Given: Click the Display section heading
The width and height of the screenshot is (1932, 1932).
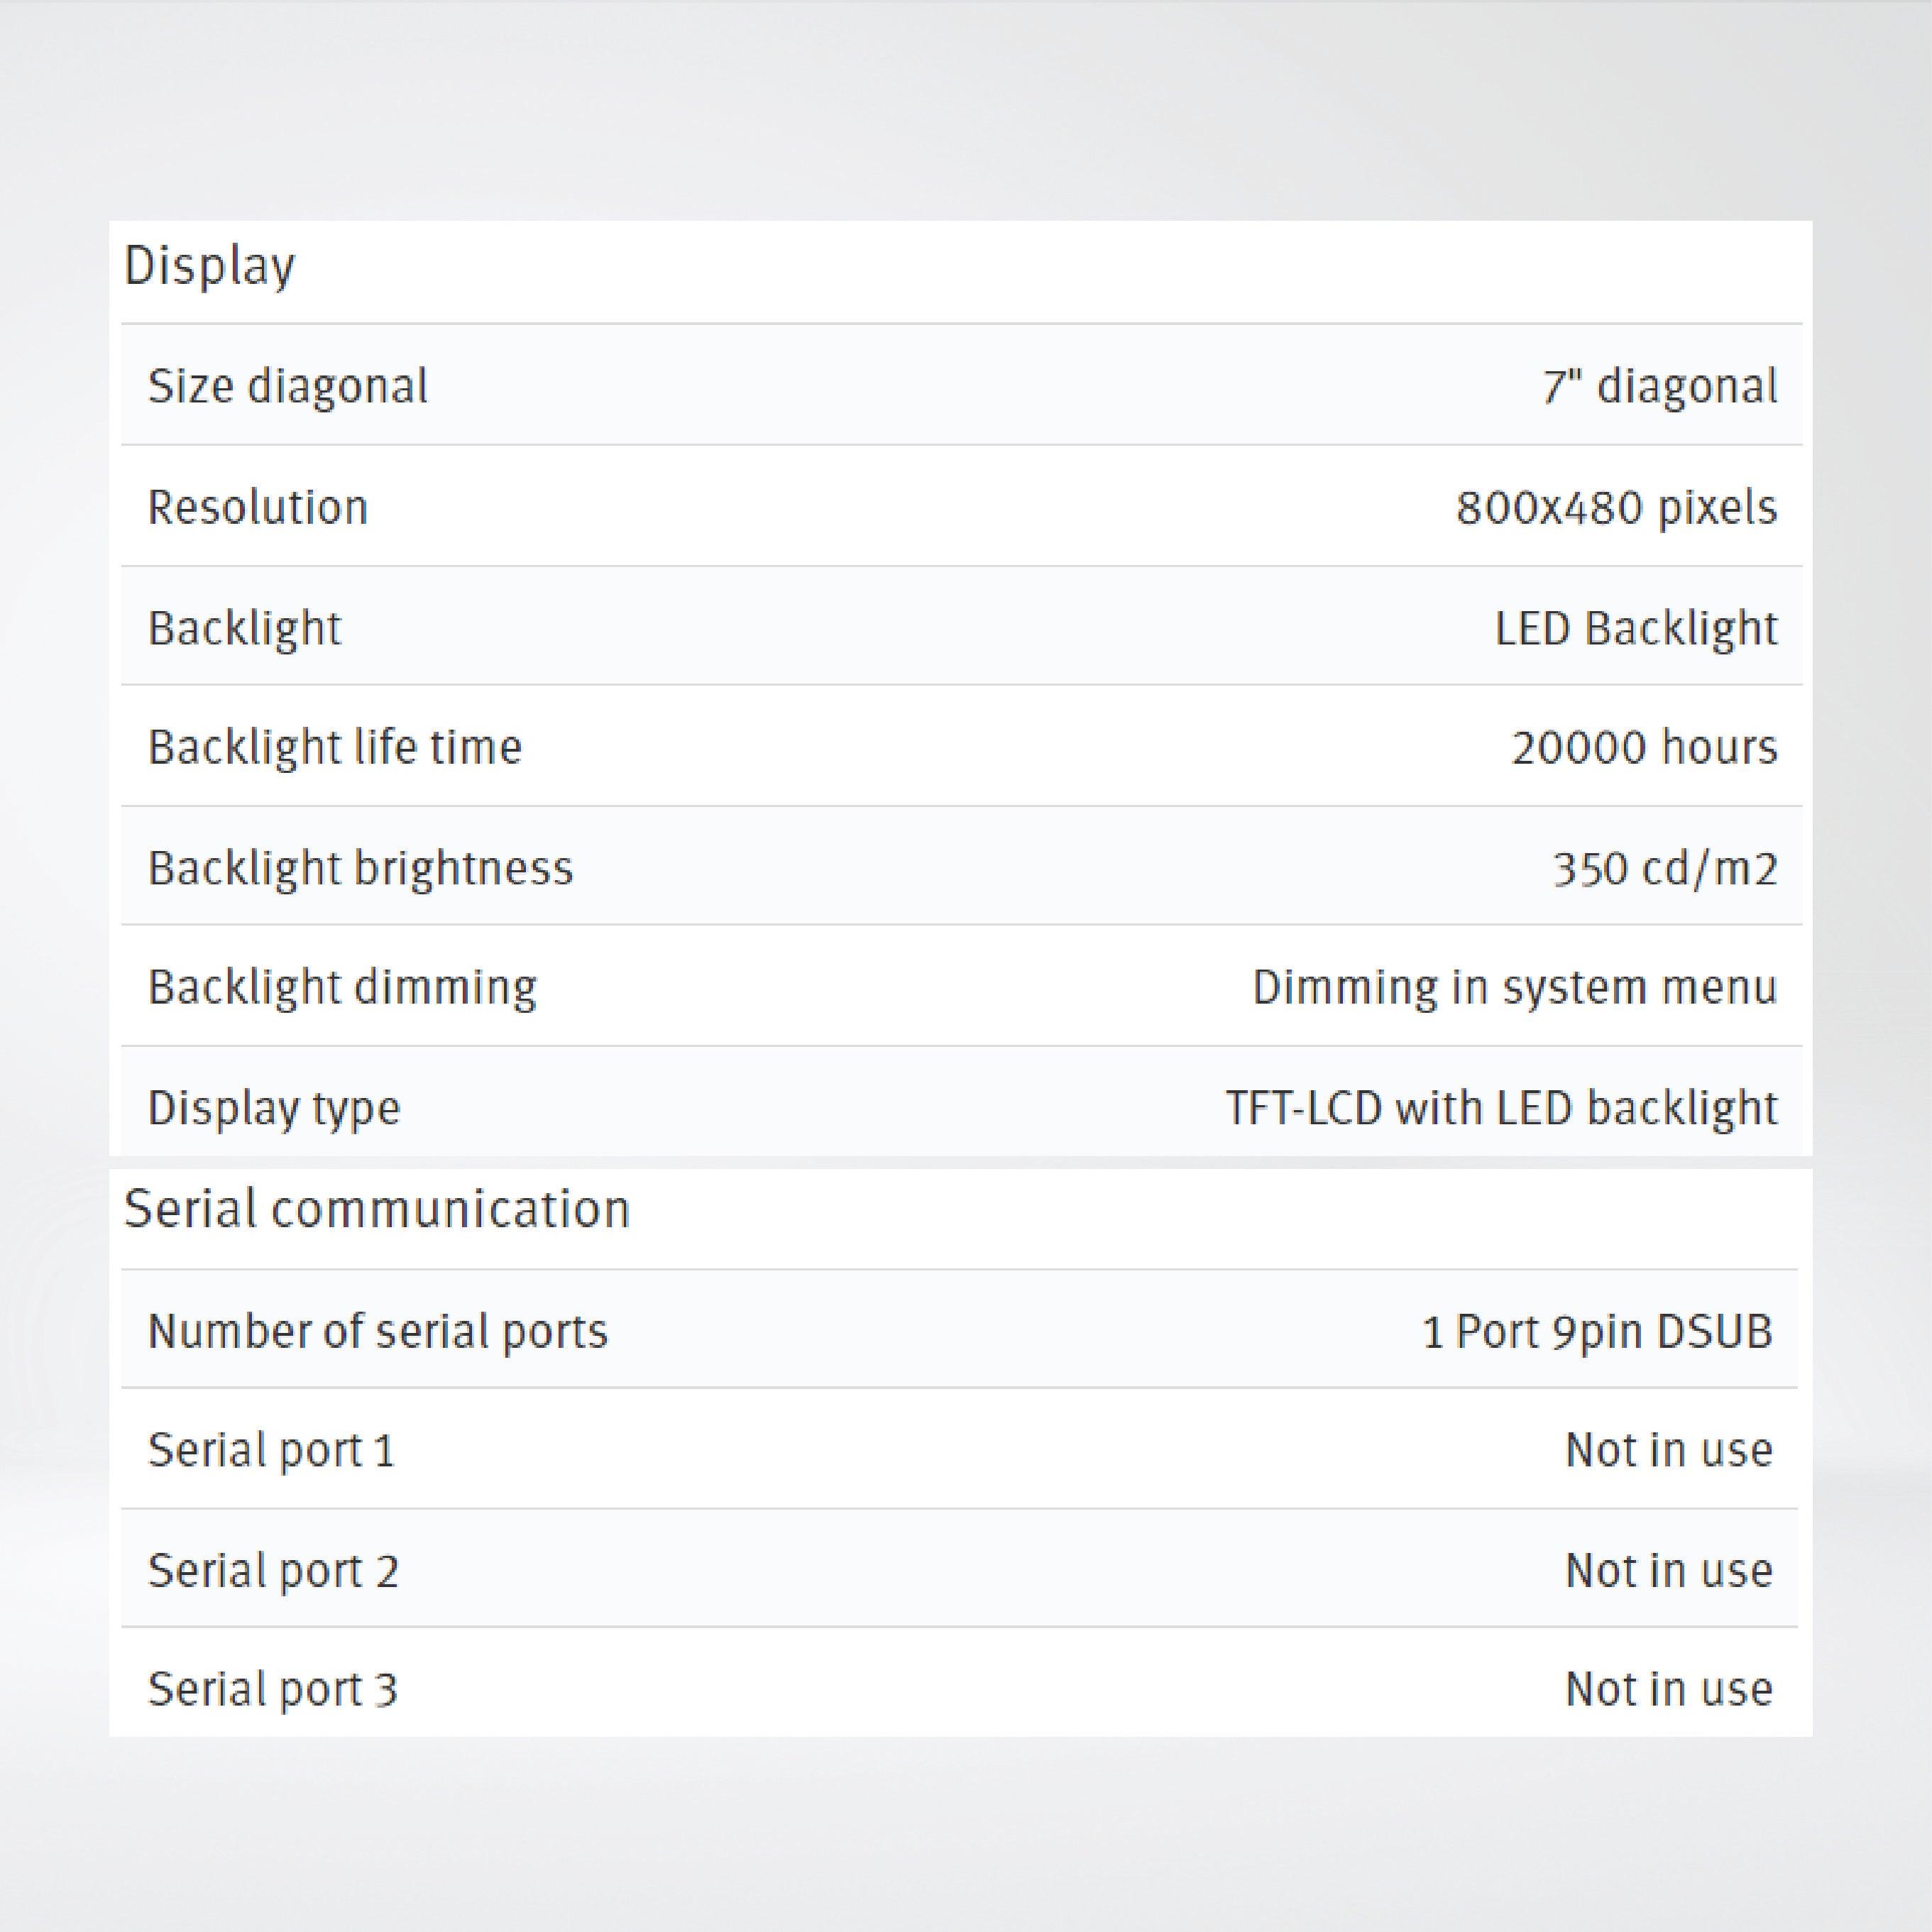Looking at the screenshot, I should point(209,267).
